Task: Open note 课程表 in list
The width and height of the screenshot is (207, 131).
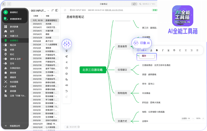Action: point(45,48)
